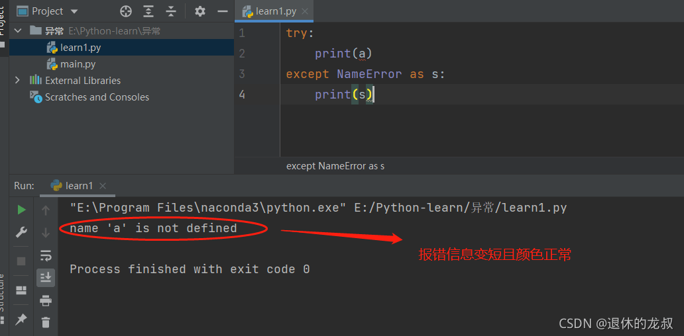Collapse the 异常 project folder
The width and height of the screenshot is (684, 336).
tap(19, 31)
